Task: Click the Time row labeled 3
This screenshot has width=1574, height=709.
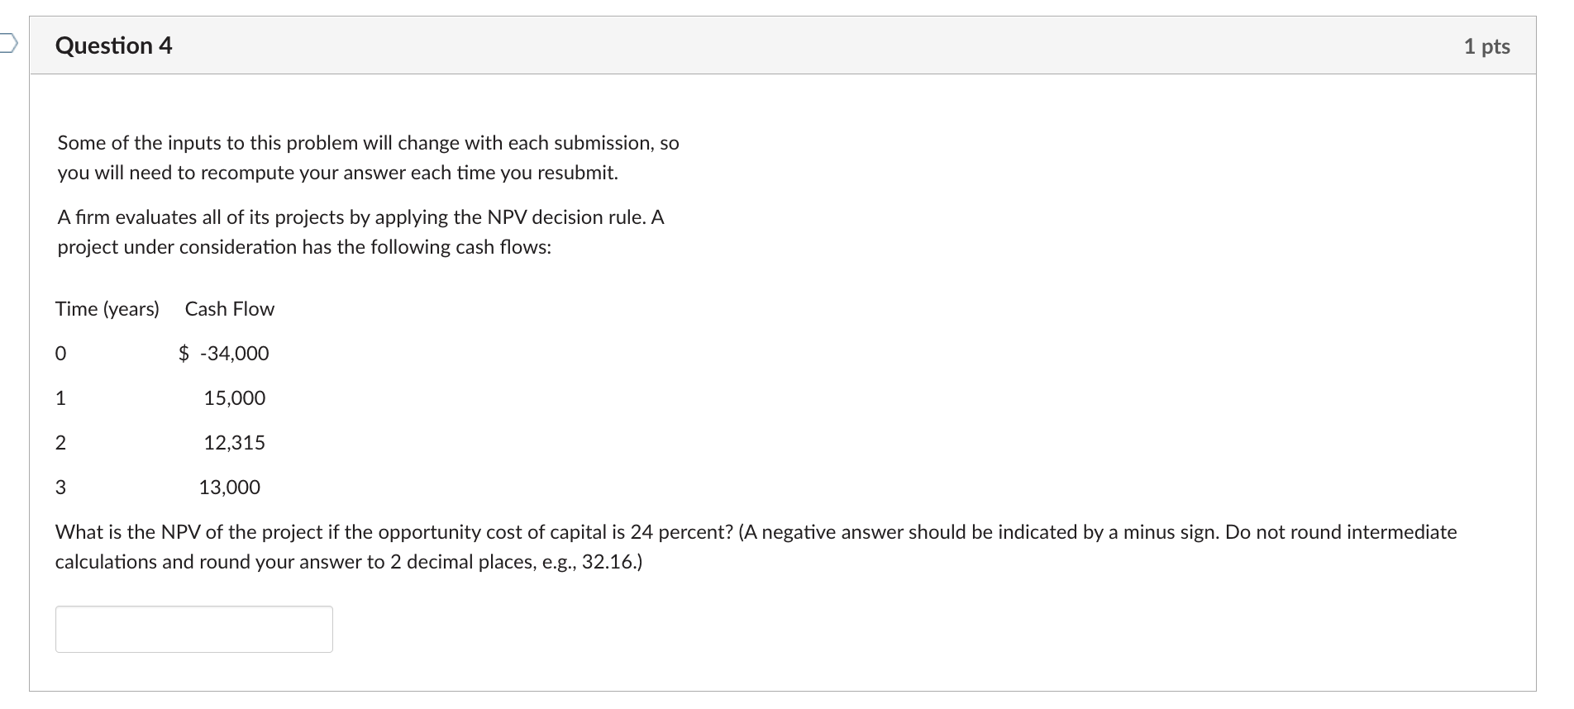Action: [60, 487]
